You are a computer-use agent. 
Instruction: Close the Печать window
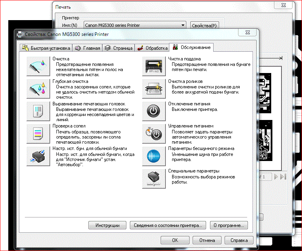tap(283, 5)
